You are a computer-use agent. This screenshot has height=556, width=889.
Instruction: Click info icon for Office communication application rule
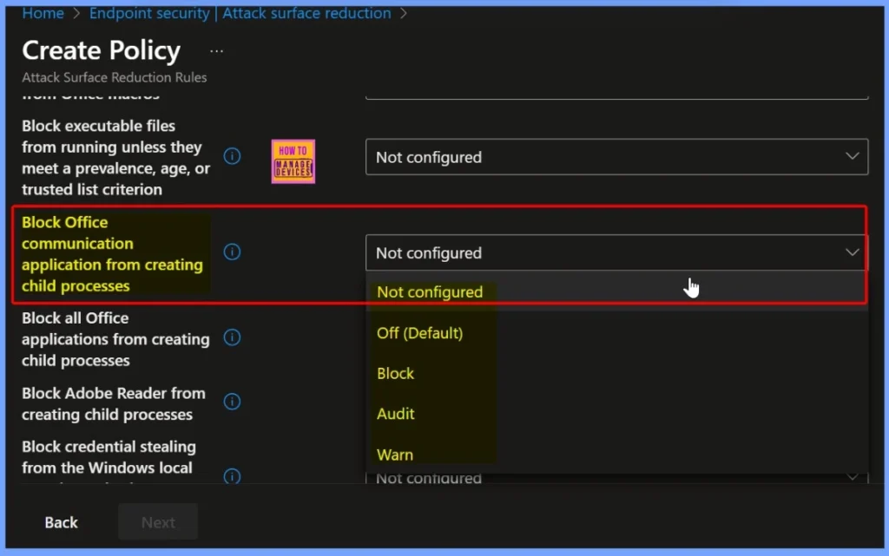pyautogui.click(x=232, y=252)
